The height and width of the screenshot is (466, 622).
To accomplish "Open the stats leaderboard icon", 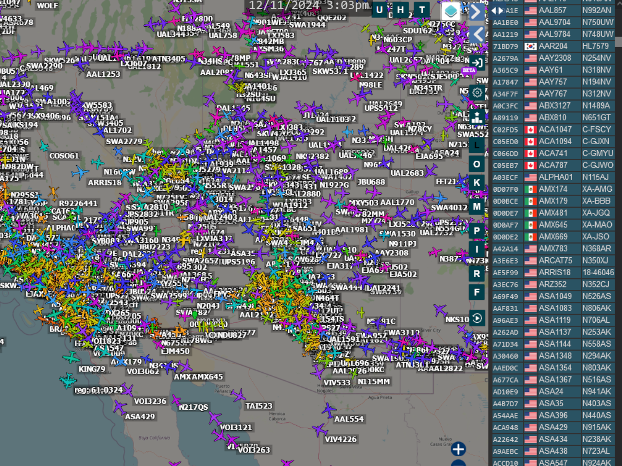I will point(477,117).
